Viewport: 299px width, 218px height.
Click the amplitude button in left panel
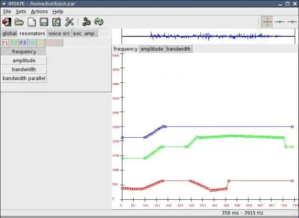24,61
